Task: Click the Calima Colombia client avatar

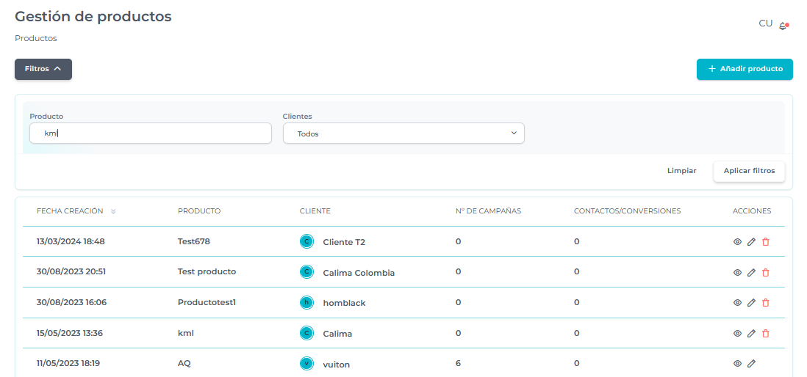Action: pyautogui.click(x=306, y=271)
